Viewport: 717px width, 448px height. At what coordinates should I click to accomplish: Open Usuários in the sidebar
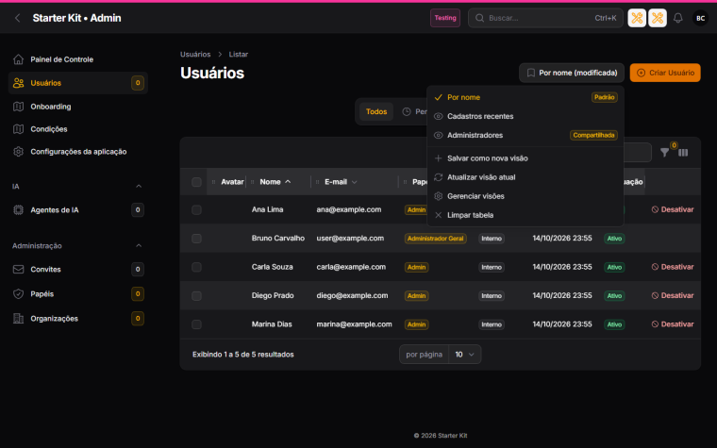tap(77, 83)
